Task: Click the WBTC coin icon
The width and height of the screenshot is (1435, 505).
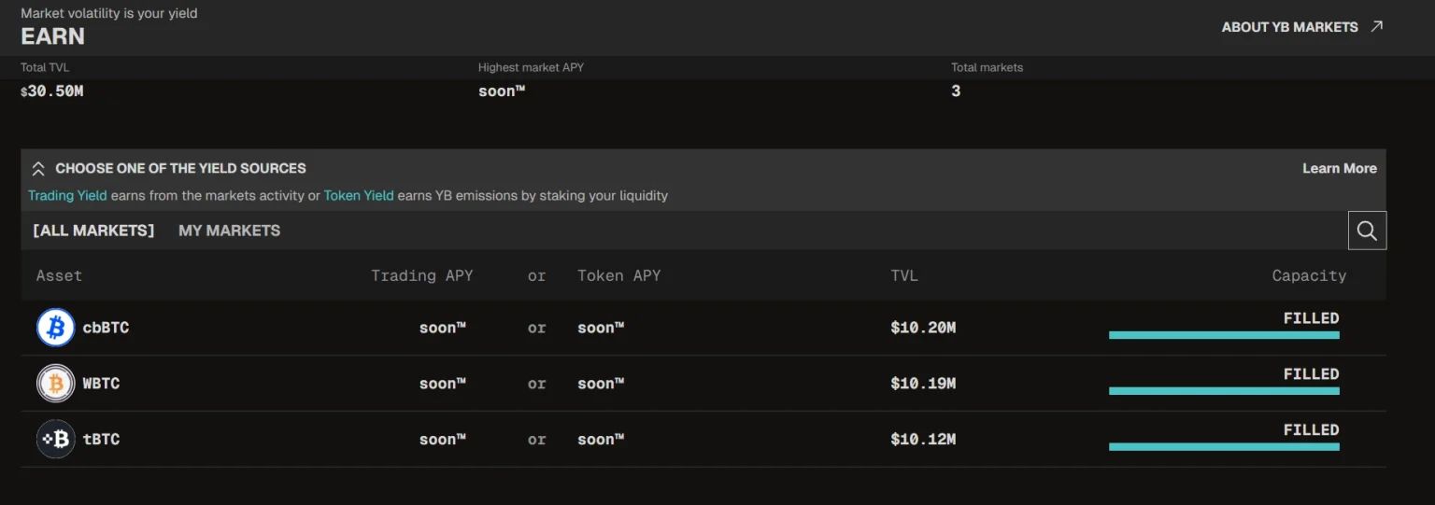Action: (x=55, y=384)
